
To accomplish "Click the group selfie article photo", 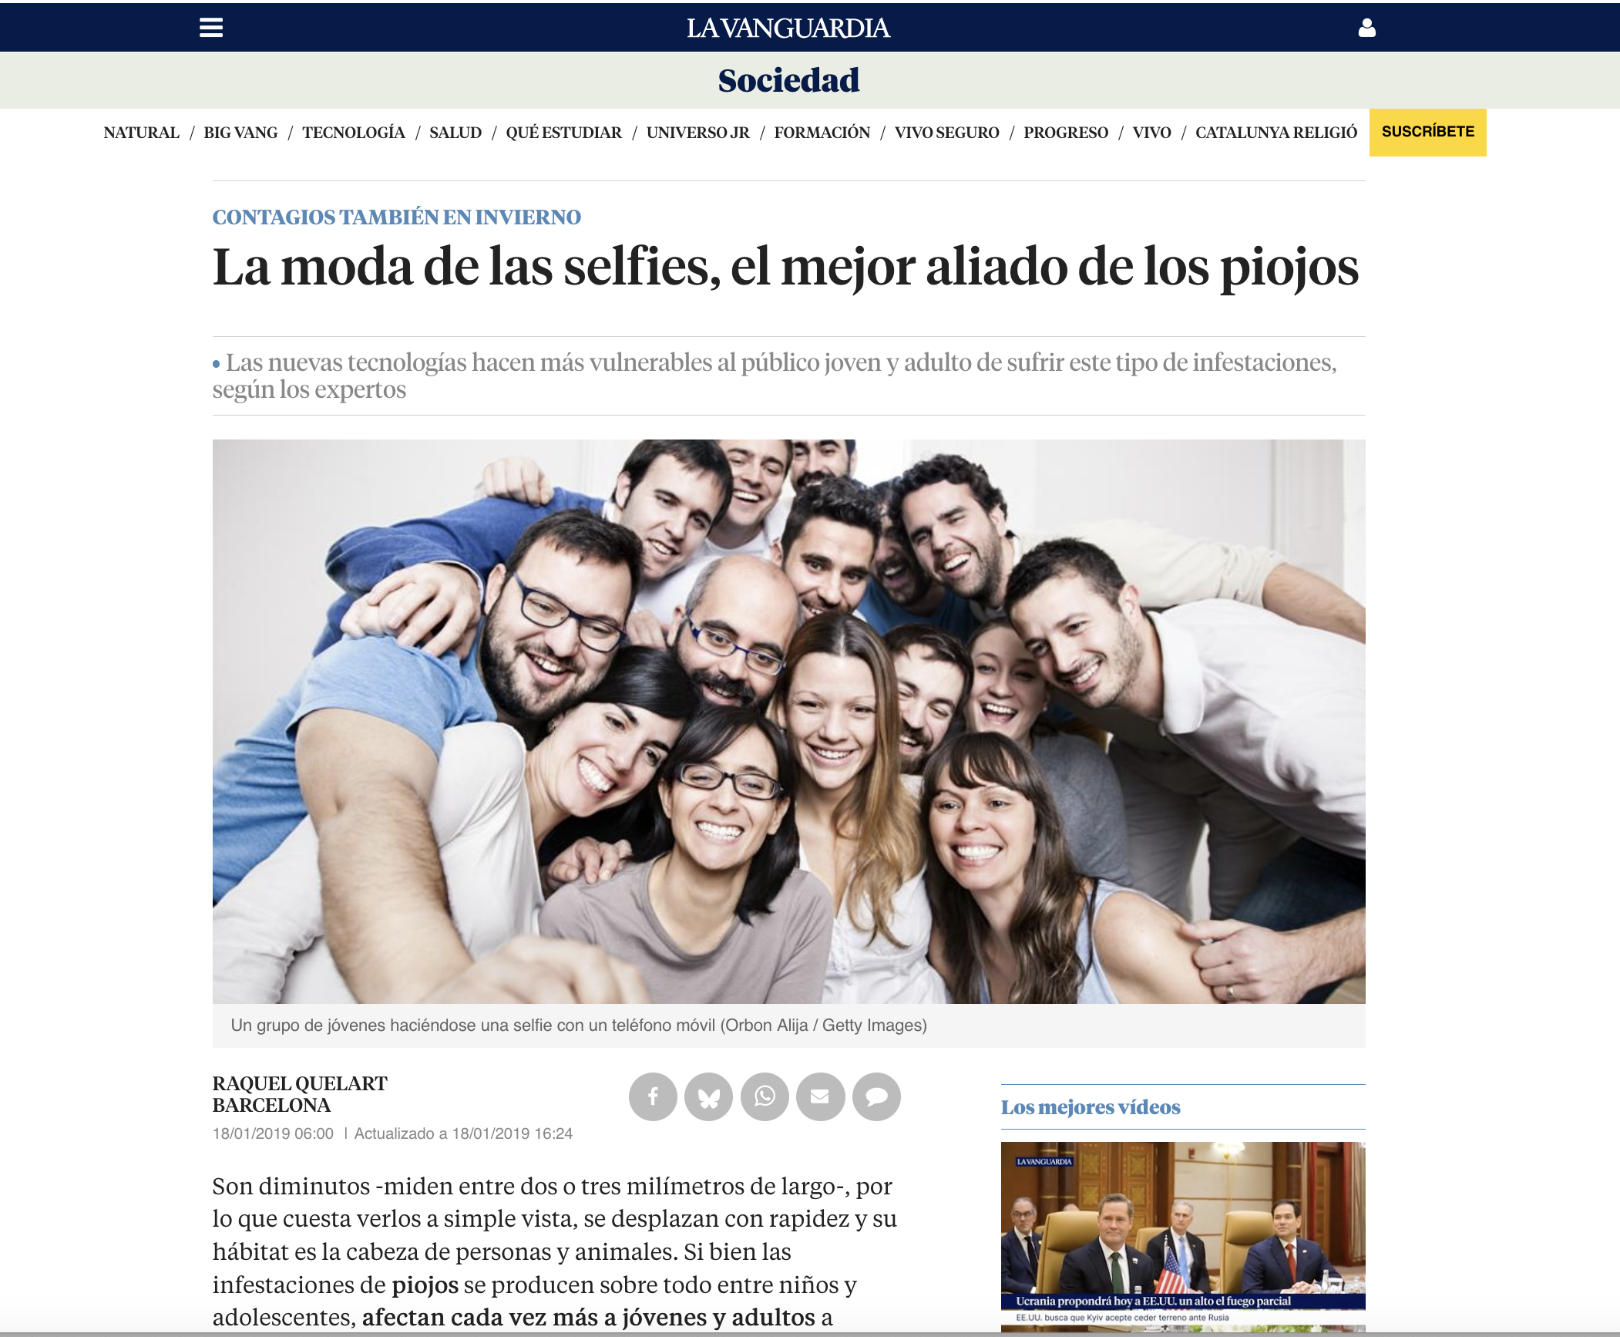I will (x=788, y=721).
